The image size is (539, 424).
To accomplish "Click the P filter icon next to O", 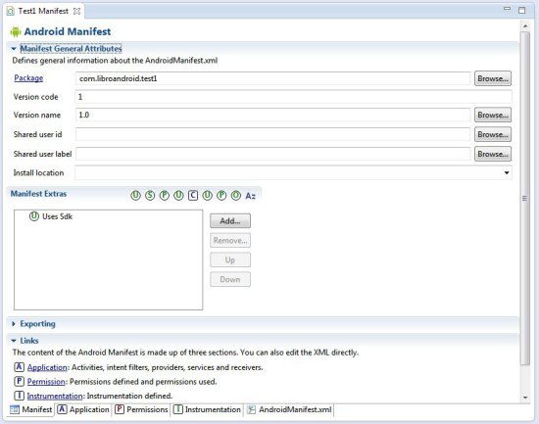I will (221, 196).
